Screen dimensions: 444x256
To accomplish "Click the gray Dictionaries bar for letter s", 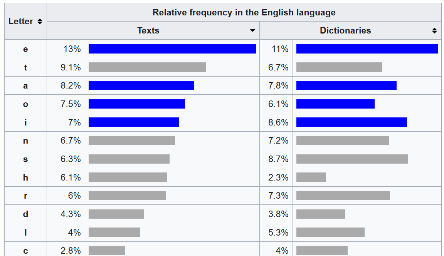I will tap(351, 159).
